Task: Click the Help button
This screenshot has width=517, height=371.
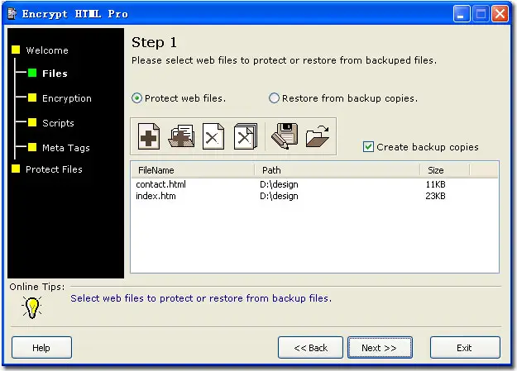Action: point(41,348)
